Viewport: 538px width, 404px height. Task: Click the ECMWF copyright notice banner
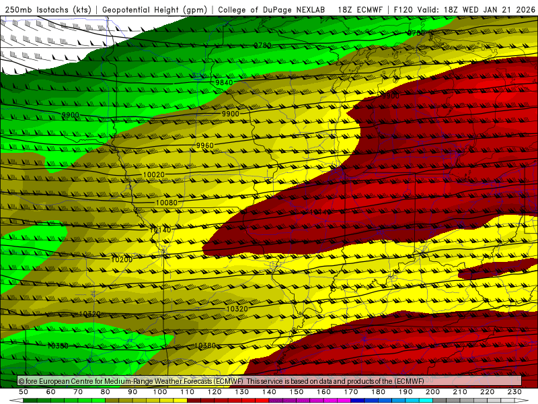point(270,381)
